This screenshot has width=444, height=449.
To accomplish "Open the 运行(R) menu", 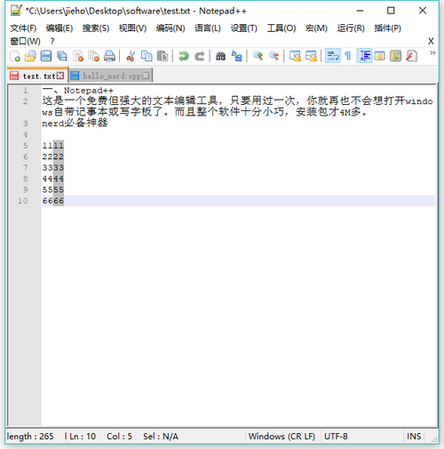I will [x=351, y=28].
